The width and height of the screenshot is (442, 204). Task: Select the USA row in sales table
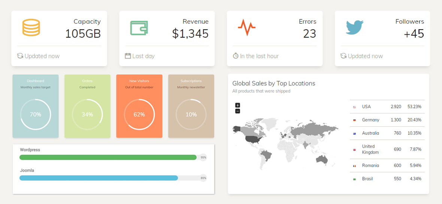387,106
